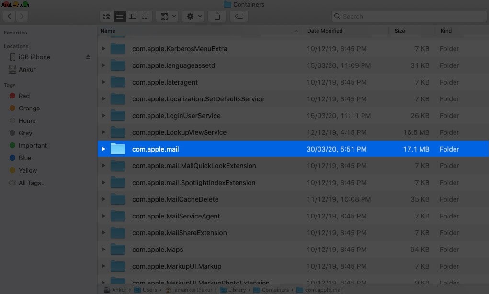Viewport: 489px width, 294px height.
Task: Select the com.apple.LookupViewService folder icon
Action: tap(118, 132)
